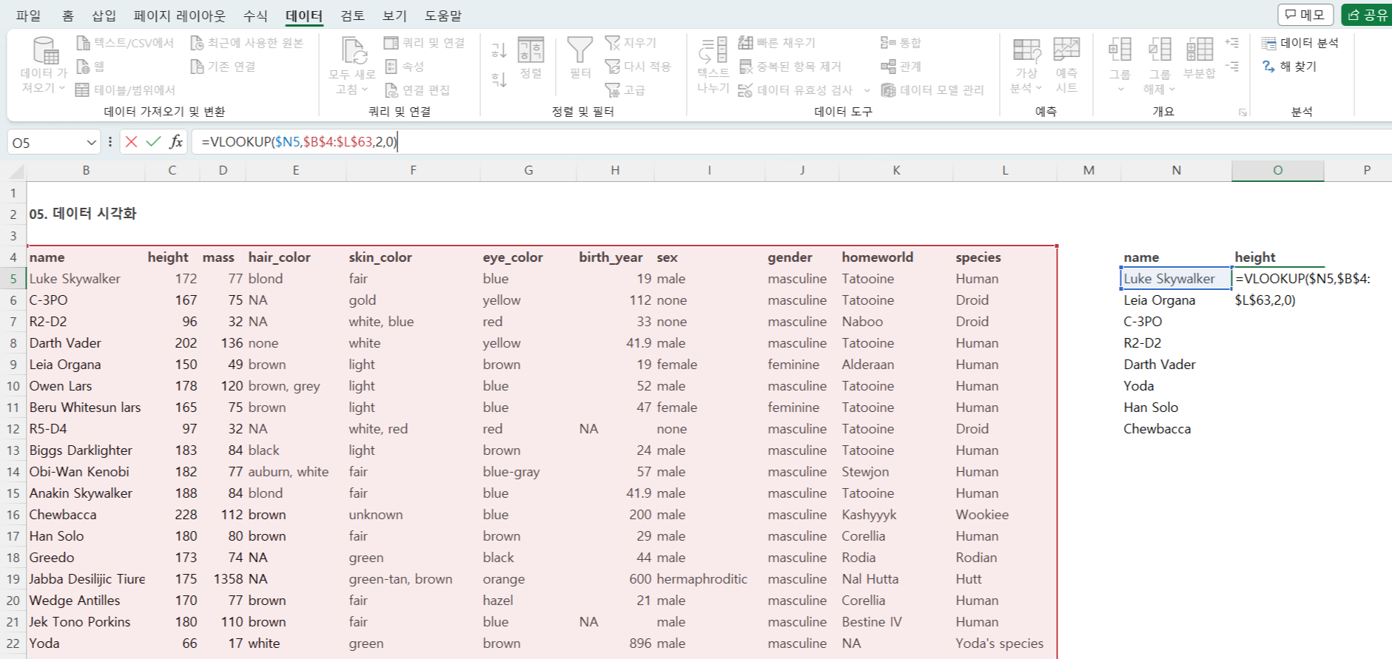Click the 05. 데이터 시각화 title cell

pos(83,214)
